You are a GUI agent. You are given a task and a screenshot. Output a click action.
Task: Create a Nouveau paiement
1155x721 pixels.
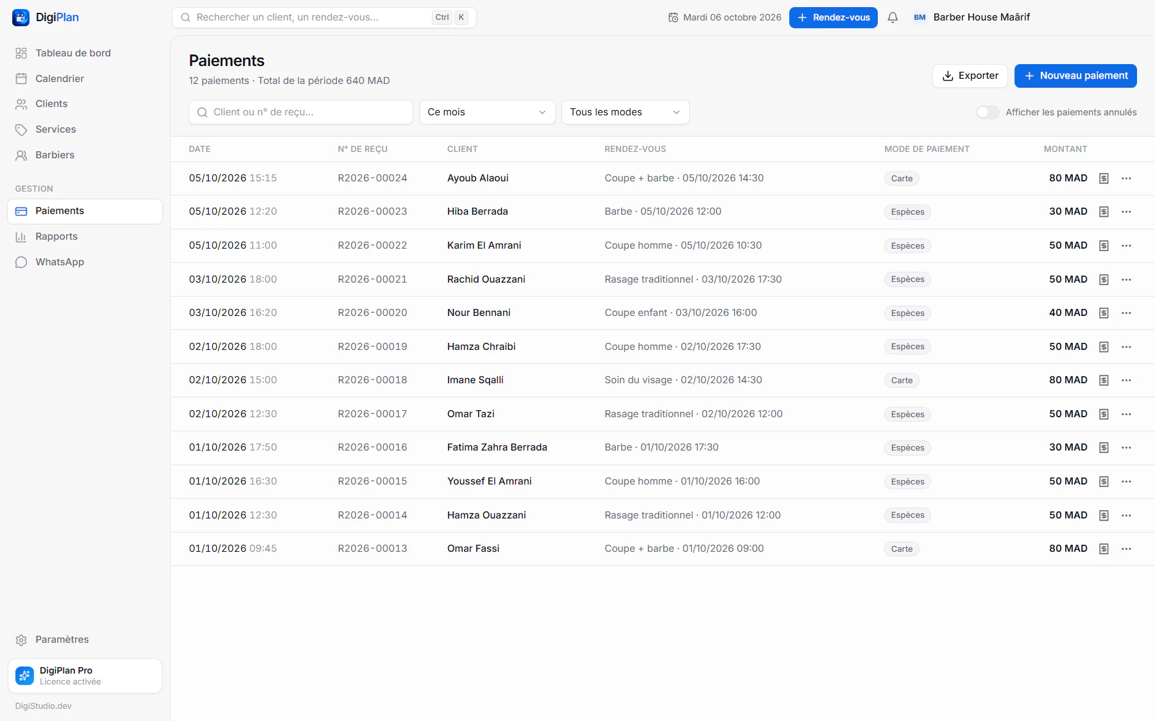coord(1075,76)
